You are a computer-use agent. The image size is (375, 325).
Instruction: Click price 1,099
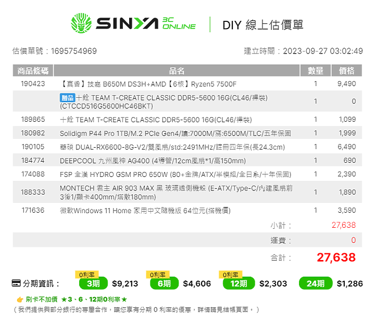click(347, 119)
